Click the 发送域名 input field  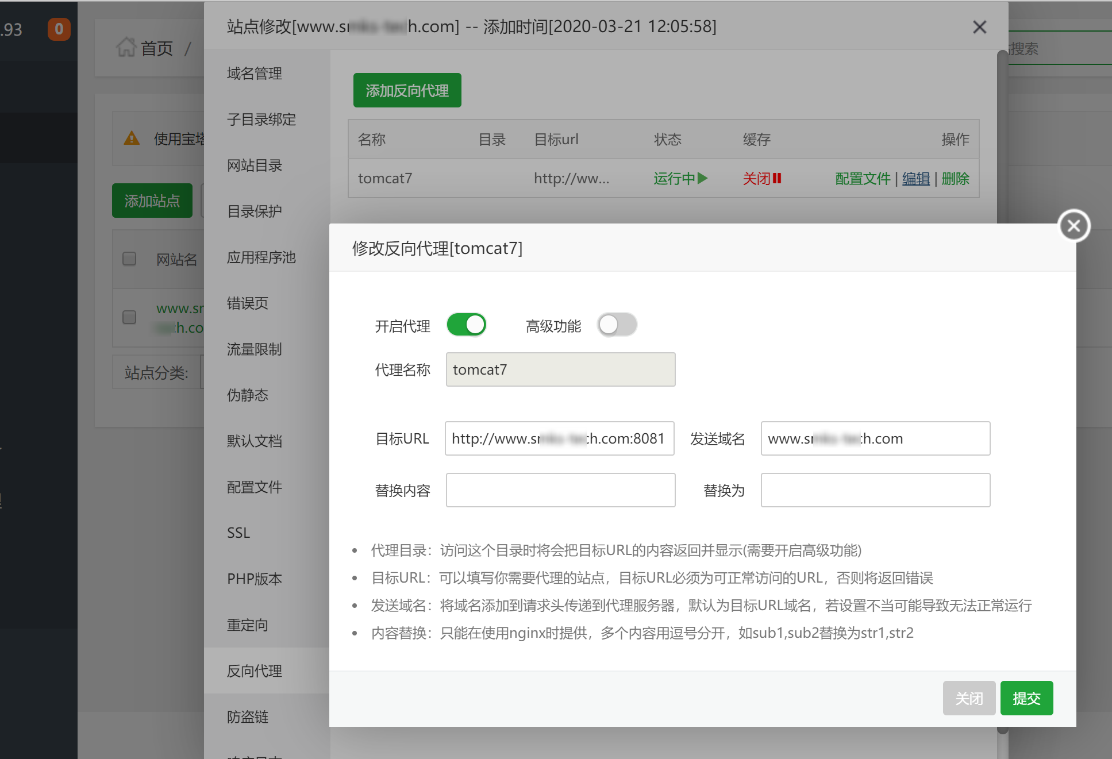tap(875, 438)
